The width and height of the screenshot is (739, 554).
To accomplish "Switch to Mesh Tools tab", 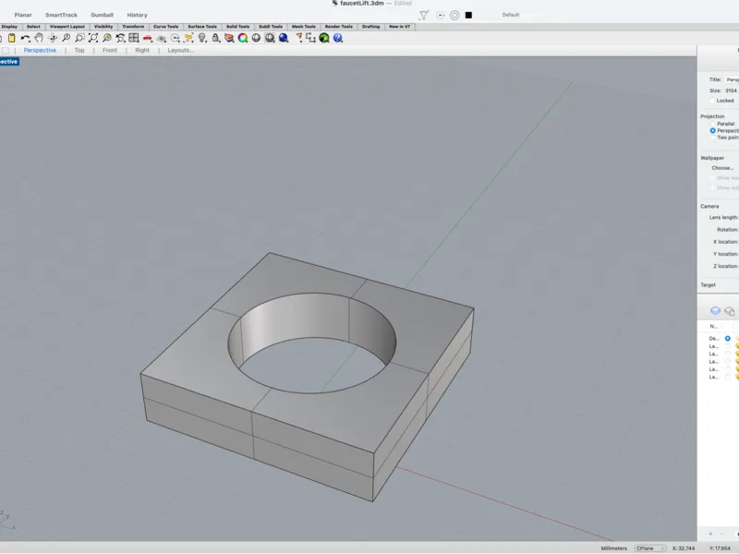I will pyautogui.click(x=304, y=27).
